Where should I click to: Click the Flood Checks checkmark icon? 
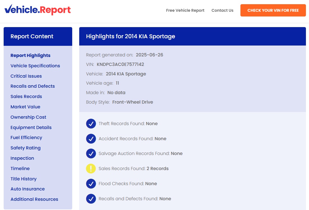(x=91, y=184)
